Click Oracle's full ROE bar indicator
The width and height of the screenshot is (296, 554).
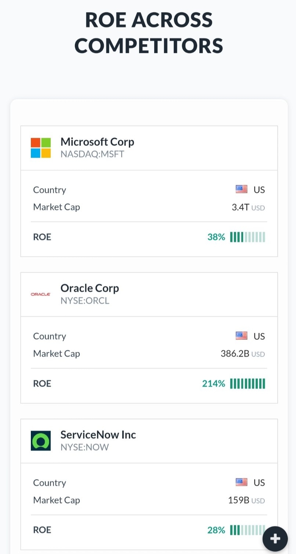248,384
